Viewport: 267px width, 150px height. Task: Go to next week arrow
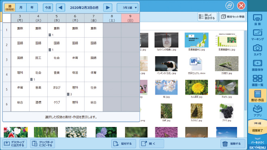pos(108,8)
